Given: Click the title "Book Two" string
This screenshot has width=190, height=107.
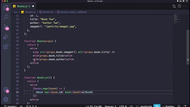Looking at the screenshot, I should pos(47,19).
